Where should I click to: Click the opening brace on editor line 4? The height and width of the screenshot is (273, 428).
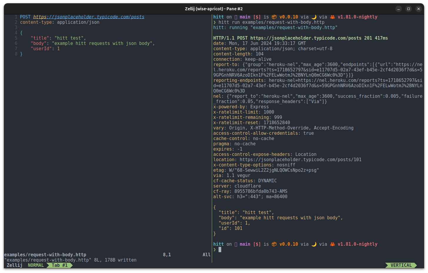tap(21, 33)
